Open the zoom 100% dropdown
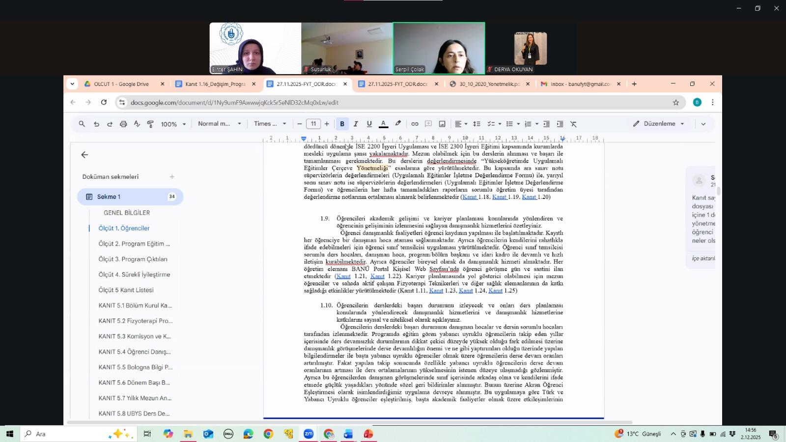 click(x=173, y=124)
